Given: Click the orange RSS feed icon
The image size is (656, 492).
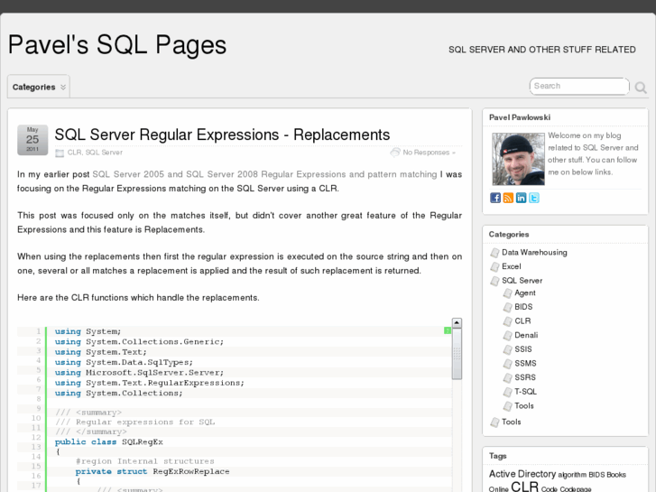Looking at the screenshot, I should click(x=508, y=198).
